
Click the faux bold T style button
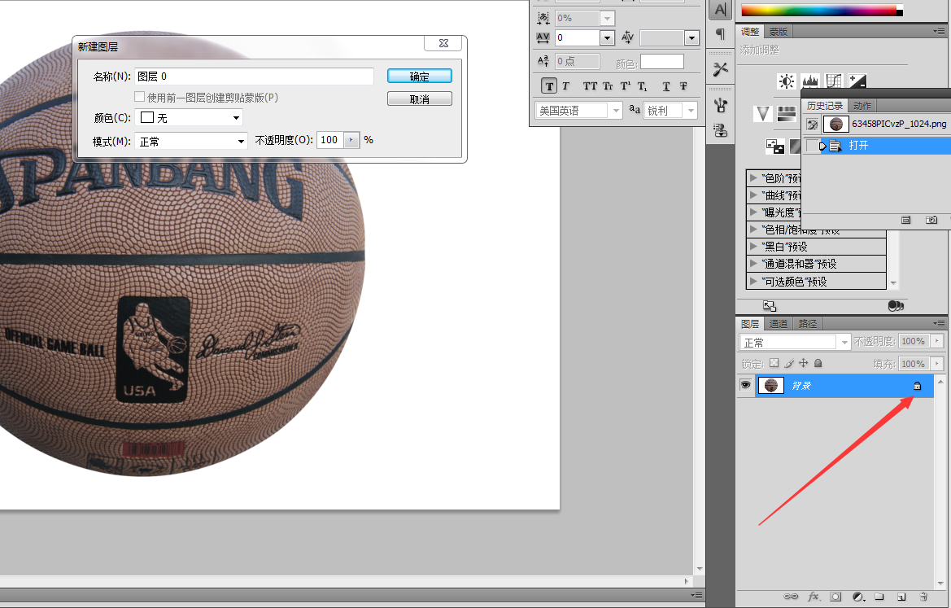[549, 86]
